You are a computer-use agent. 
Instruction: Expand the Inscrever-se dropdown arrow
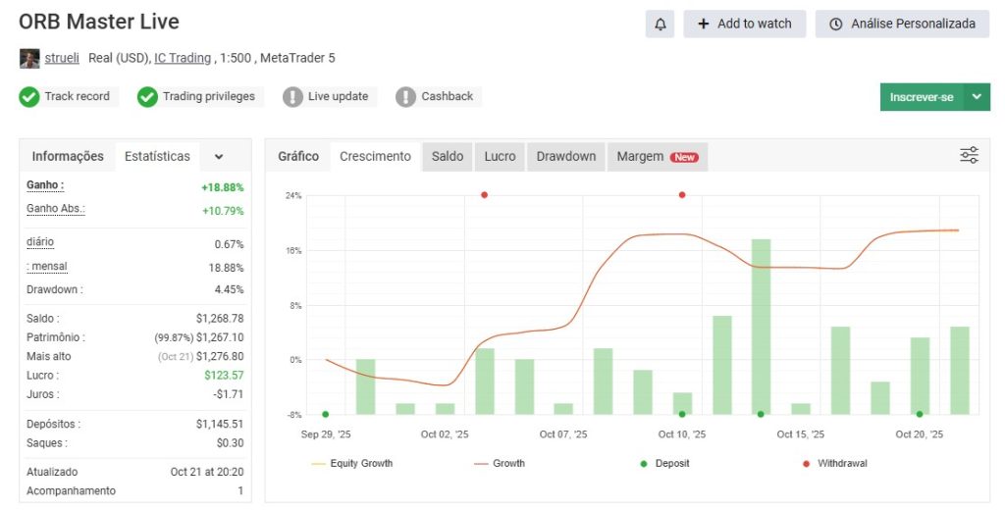tap(977, 97)
